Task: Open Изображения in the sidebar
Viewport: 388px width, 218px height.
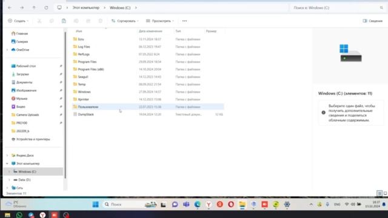Action: coord(26,90)
